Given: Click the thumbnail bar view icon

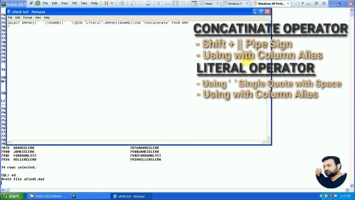Looking at the screenshot, I should (x=168, y=3).
